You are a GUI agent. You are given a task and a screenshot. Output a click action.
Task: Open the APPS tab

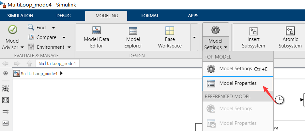(193, 16)
